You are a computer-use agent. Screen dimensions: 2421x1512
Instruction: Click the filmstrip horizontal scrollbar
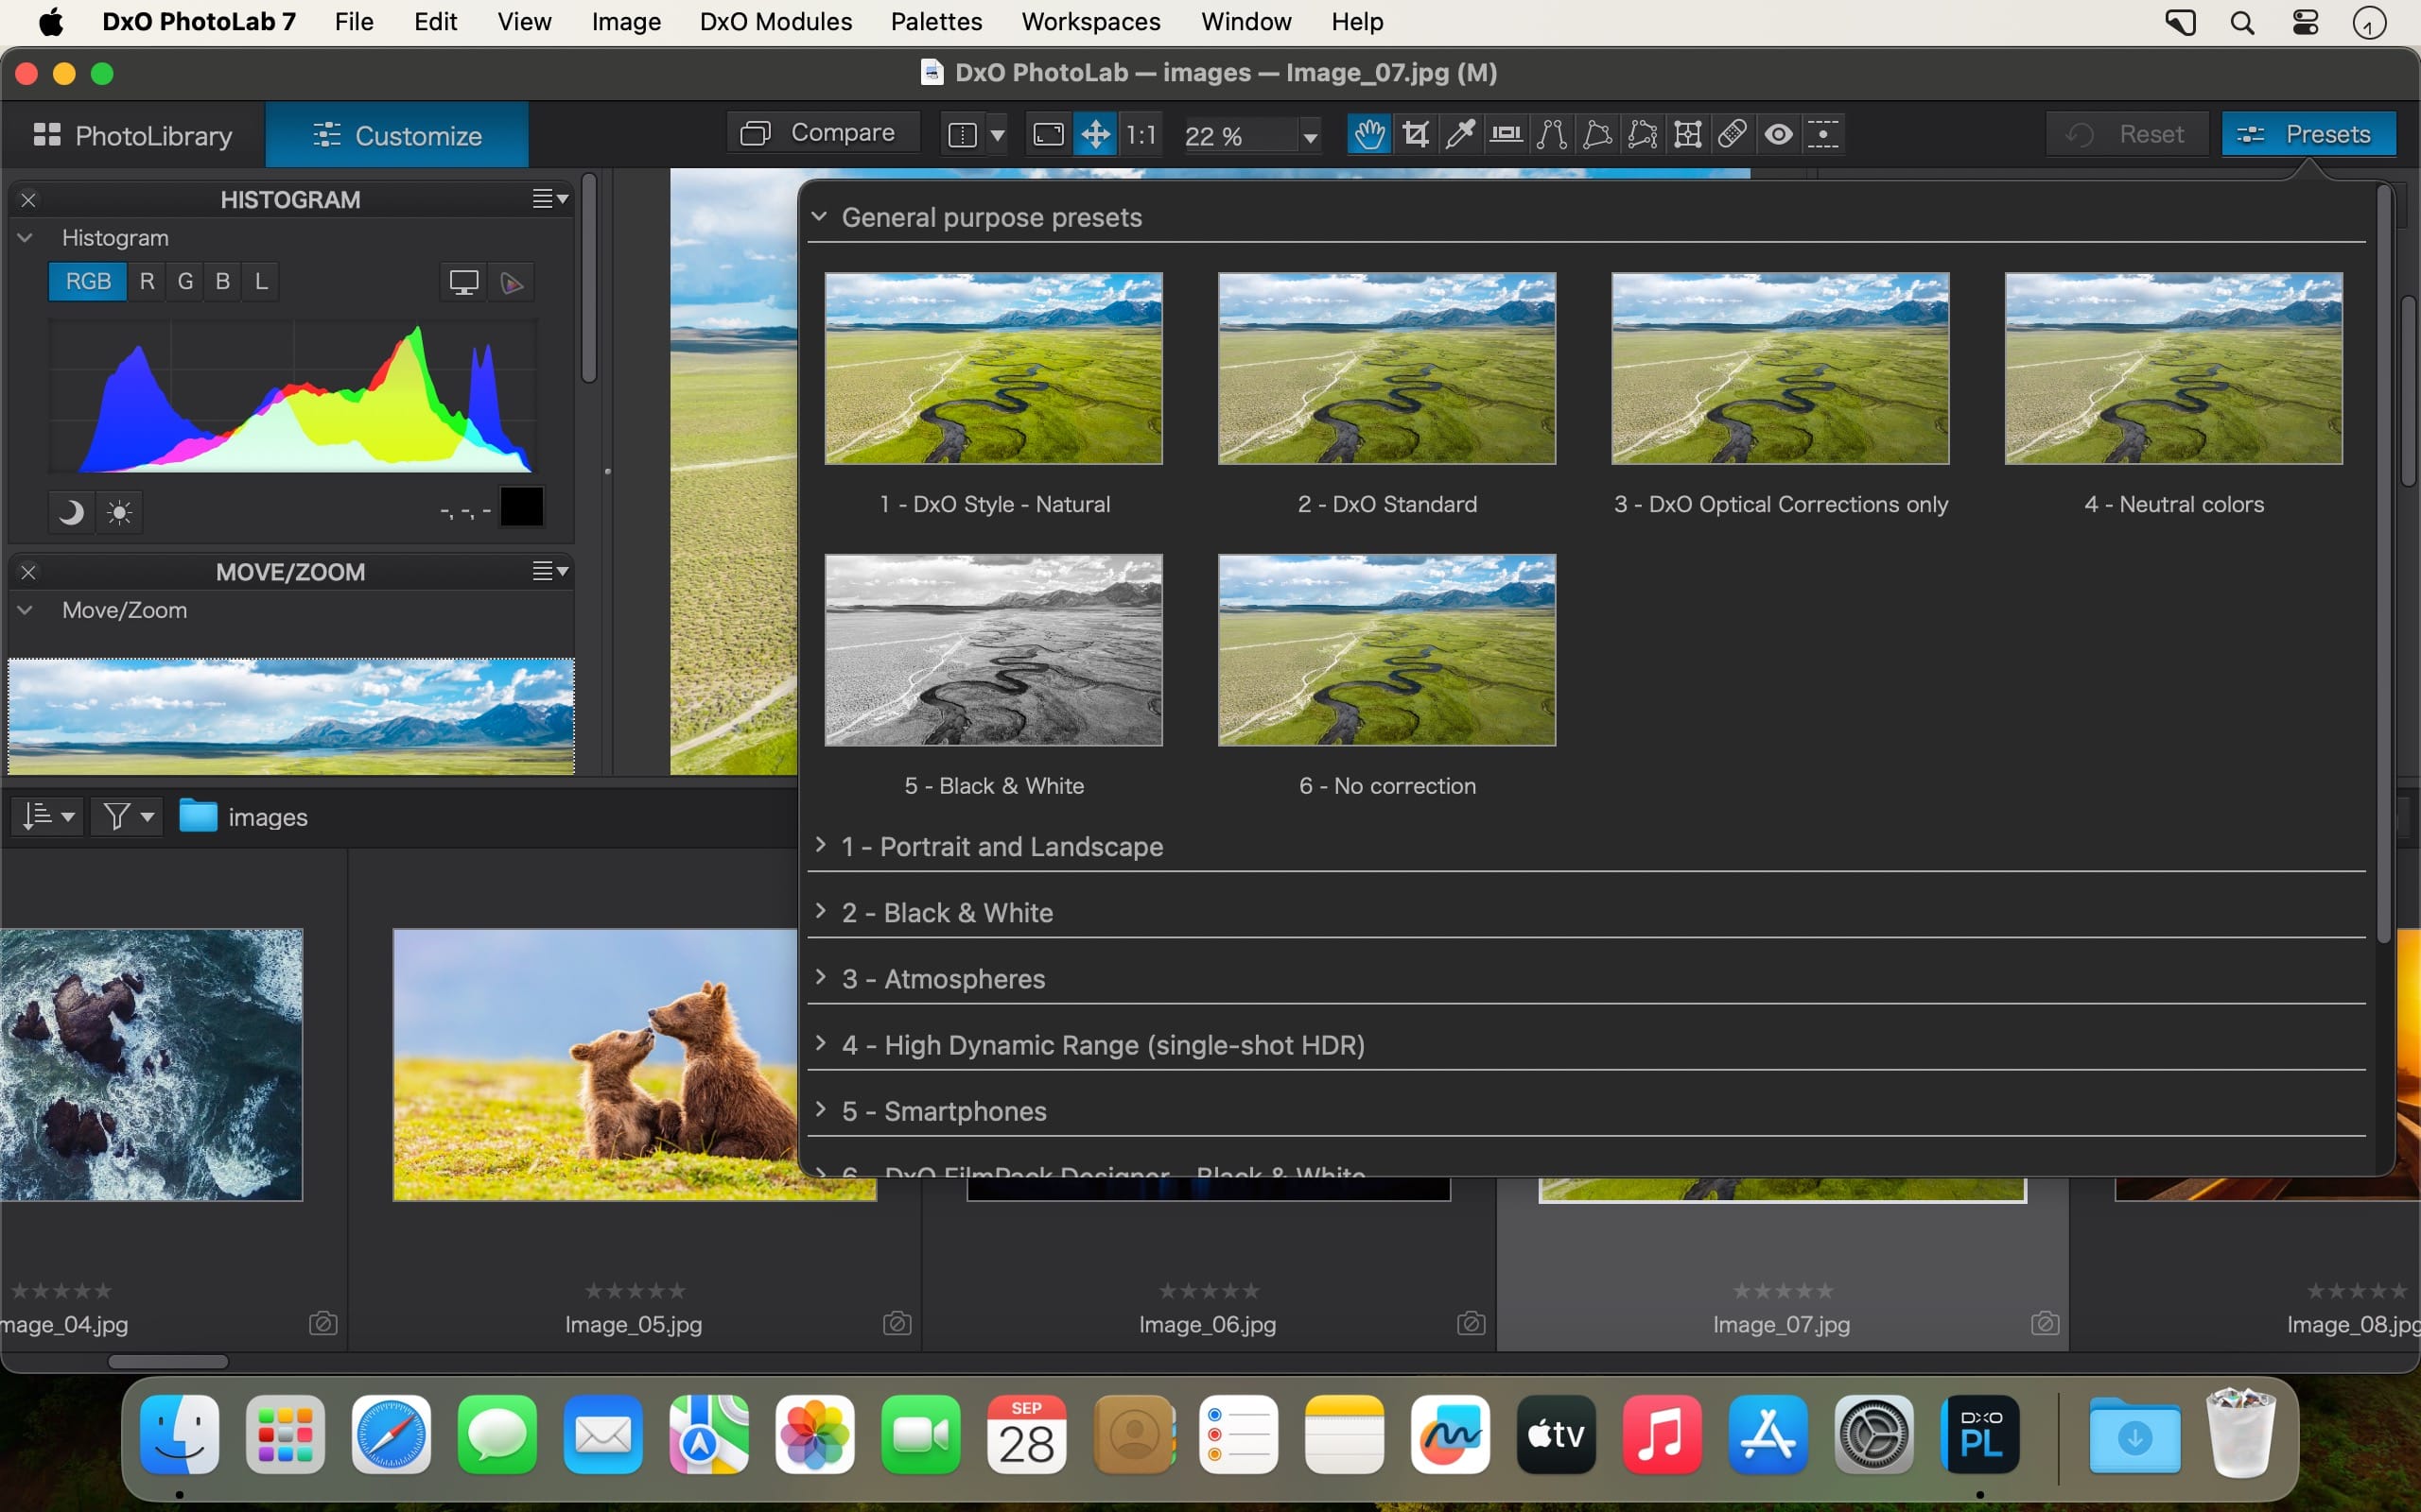pos(168,1361)
